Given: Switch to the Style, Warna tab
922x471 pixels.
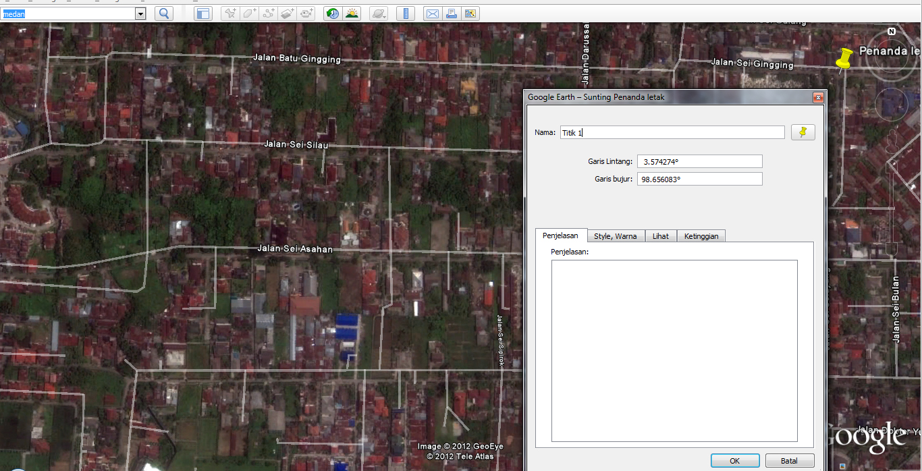Looking at the screenshot, I should (616, 235).
